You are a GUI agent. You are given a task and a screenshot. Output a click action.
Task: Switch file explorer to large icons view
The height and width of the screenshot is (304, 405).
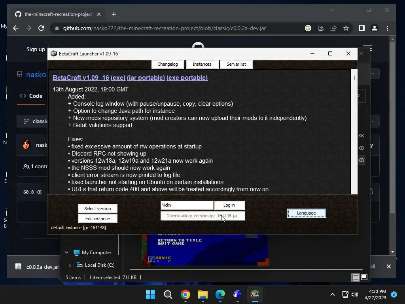(364, 277)
